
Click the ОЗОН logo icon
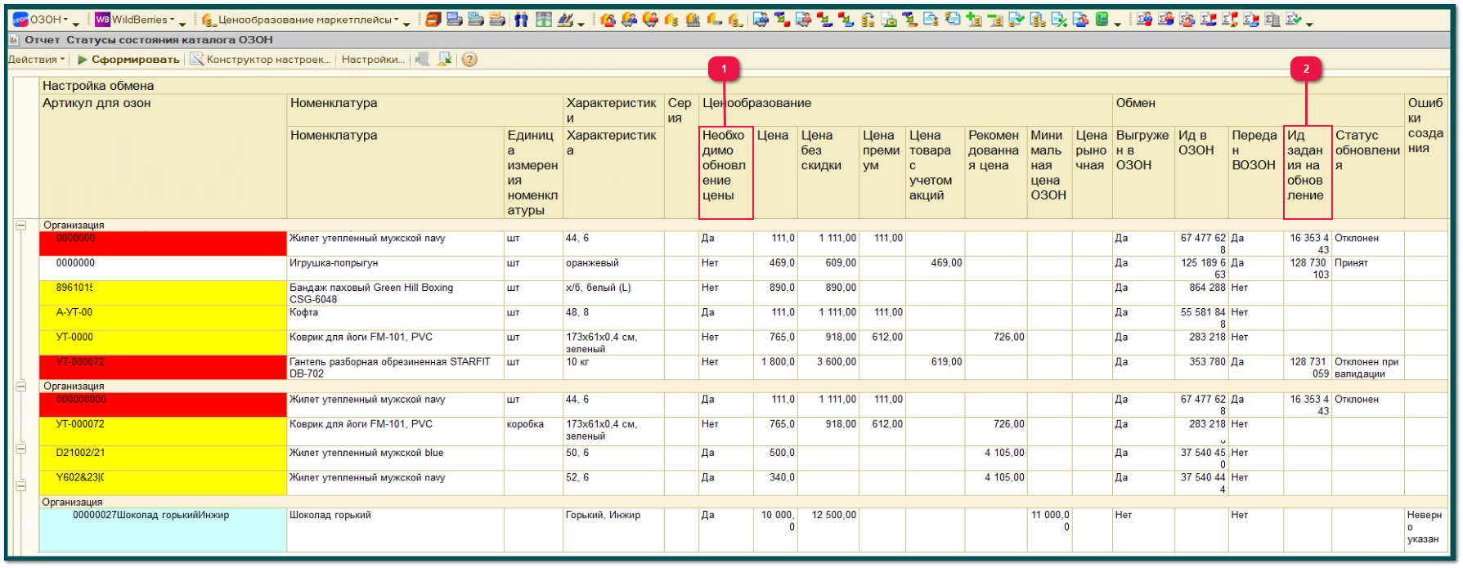pyautogui.click(x=20, y=20)
